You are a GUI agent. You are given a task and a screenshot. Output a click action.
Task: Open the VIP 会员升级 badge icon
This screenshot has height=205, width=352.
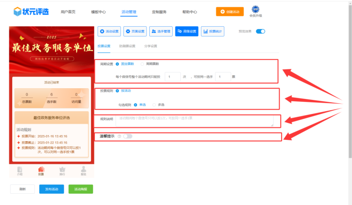255,9
